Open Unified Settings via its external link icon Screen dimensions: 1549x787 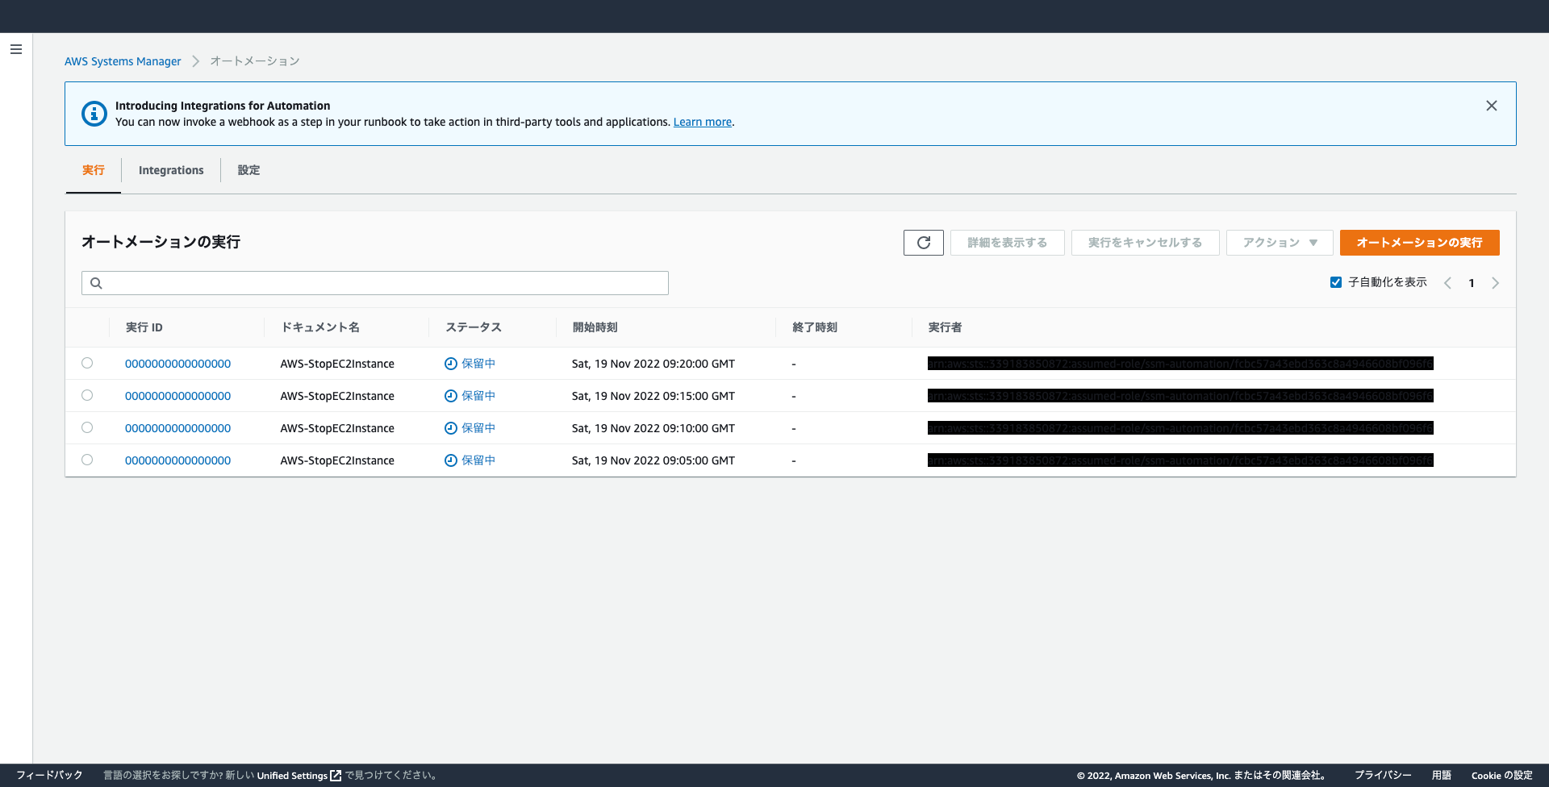click(334, 775)
